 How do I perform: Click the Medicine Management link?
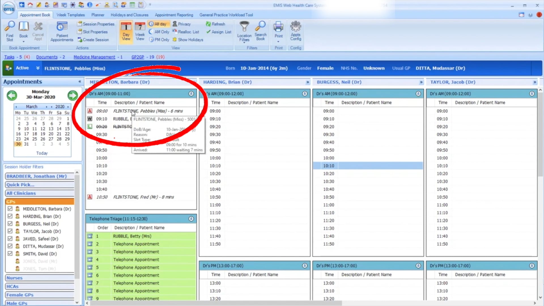click(94, 57)
